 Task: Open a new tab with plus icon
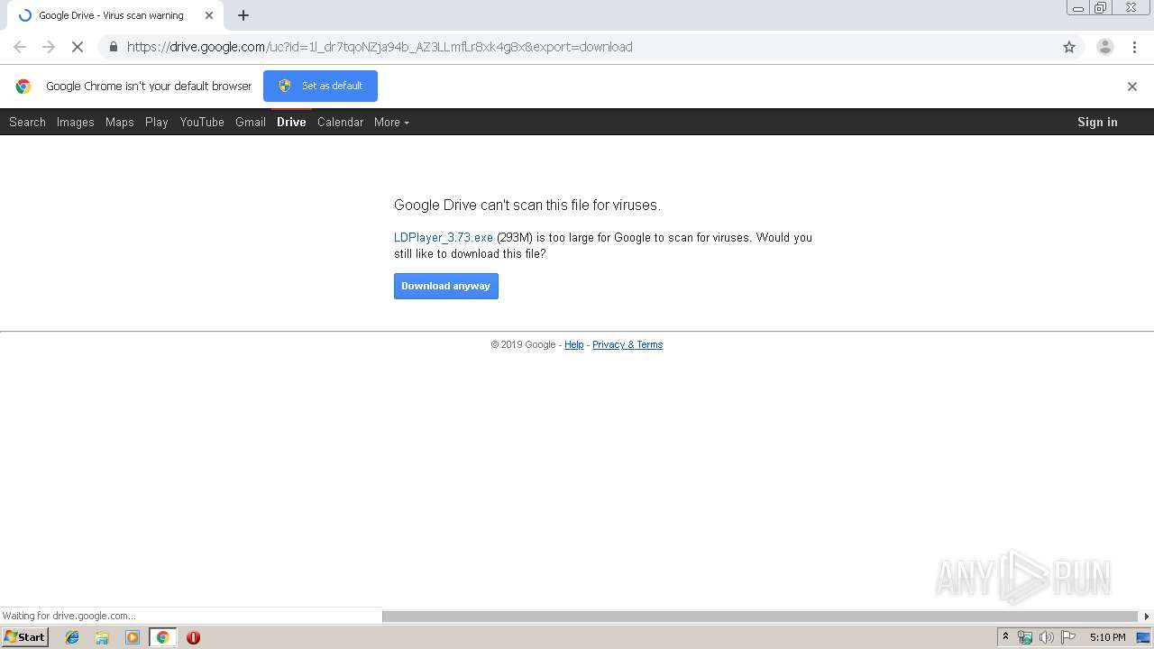click(243, 15)
